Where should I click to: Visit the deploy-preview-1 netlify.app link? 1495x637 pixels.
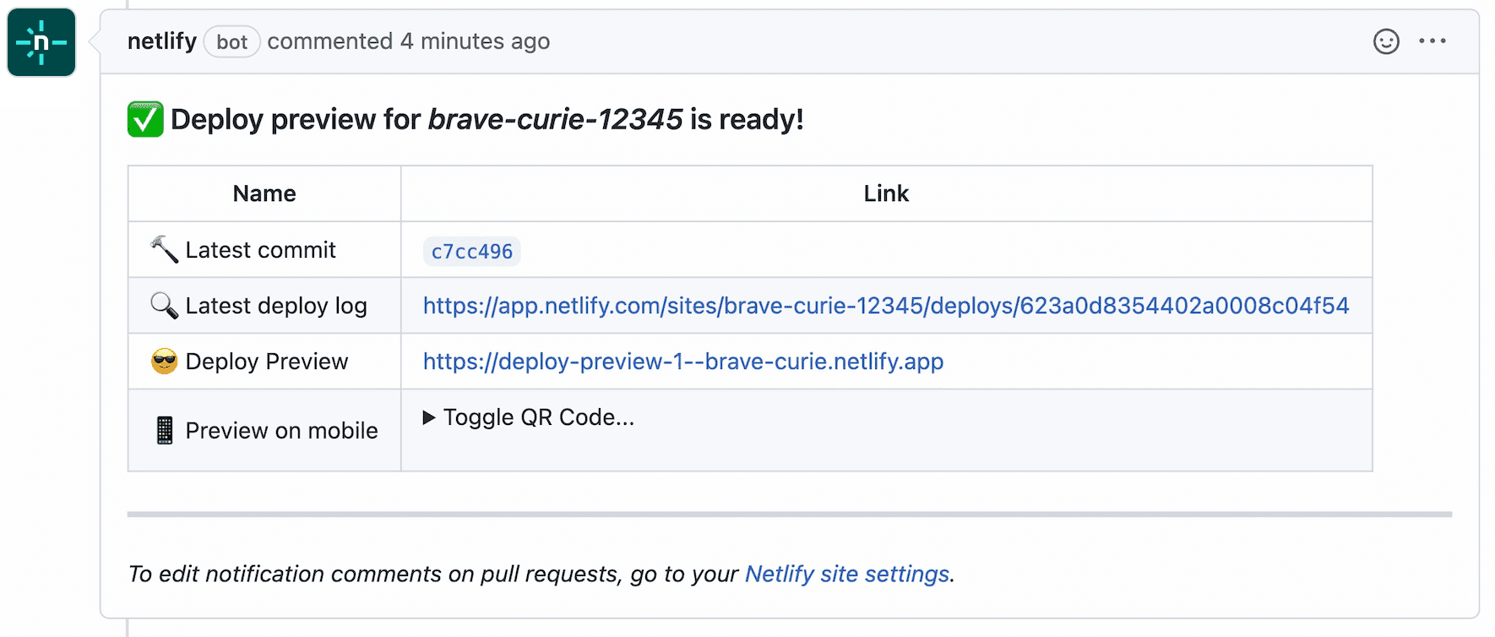683,362
